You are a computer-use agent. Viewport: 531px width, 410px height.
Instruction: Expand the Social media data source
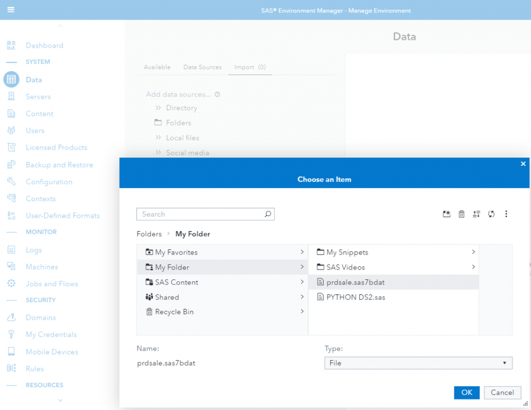point(158,152)
